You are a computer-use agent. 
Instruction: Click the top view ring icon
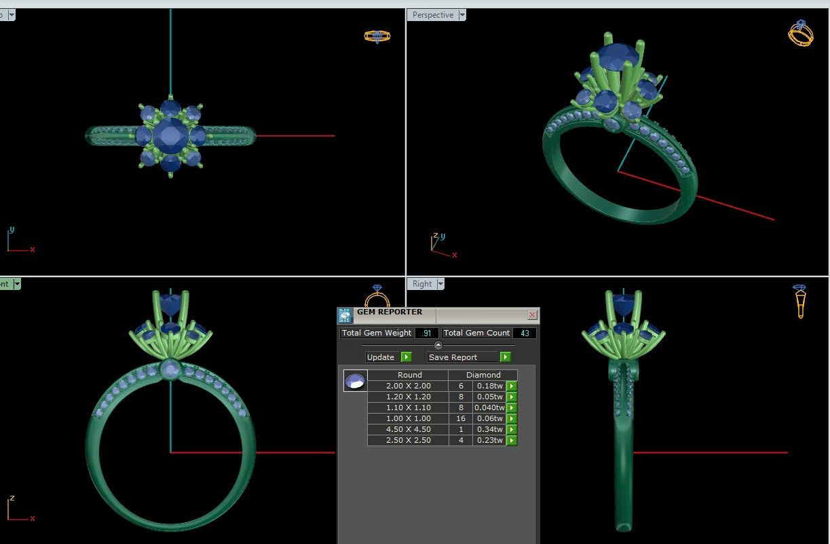tap(377, 37)
